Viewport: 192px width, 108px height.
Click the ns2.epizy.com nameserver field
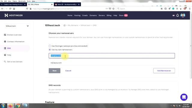112,63
